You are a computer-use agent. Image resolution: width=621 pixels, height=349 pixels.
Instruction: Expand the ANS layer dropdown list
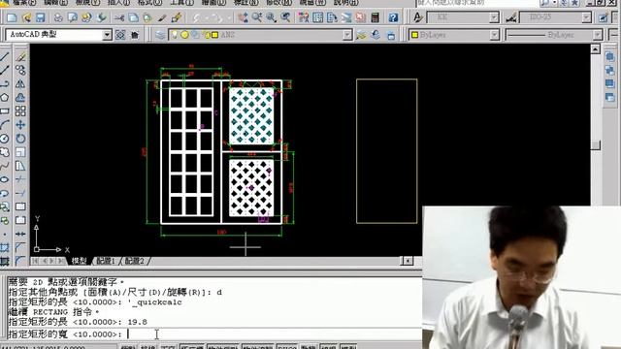pos(347,35)
